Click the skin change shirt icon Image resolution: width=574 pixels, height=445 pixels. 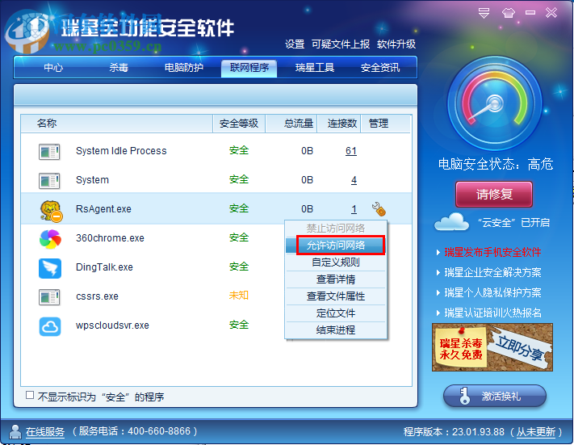point(508,13)
